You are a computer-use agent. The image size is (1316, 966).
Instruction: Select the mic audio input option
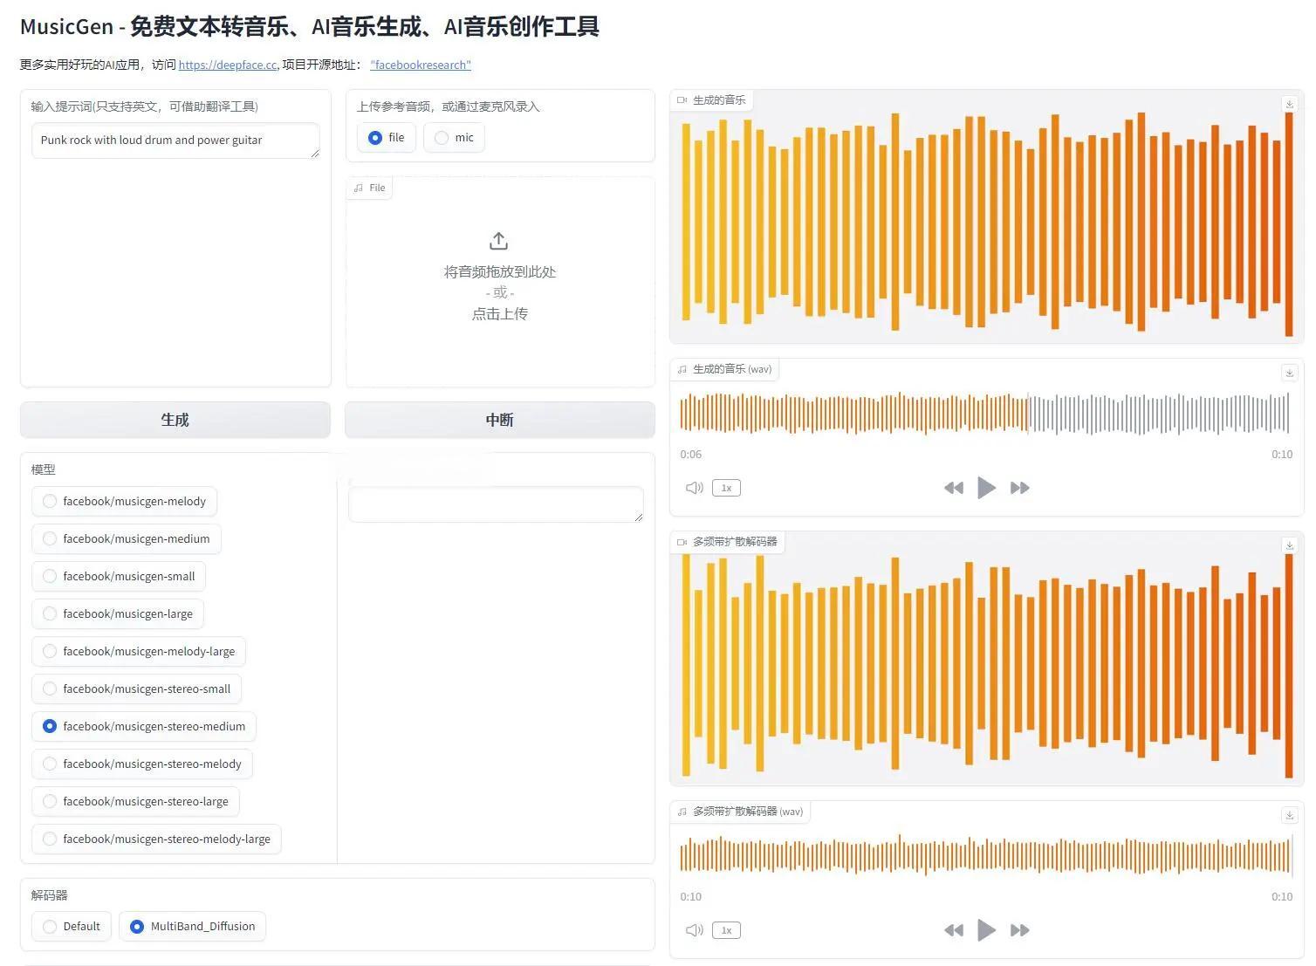point(454,138)
